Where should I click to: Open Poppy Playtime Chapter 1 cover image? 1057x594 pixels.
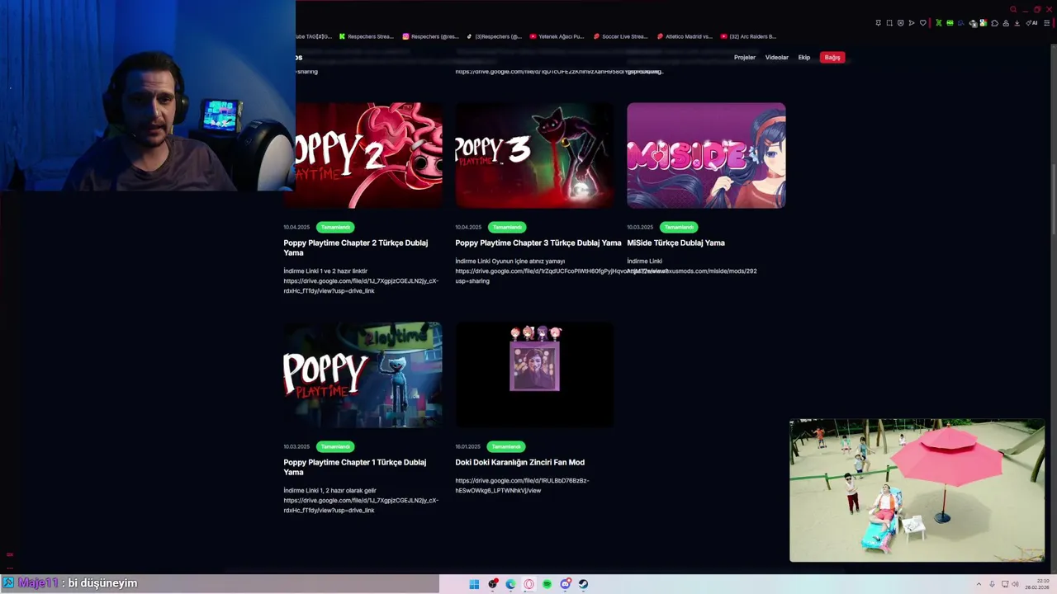click(363, 375)
